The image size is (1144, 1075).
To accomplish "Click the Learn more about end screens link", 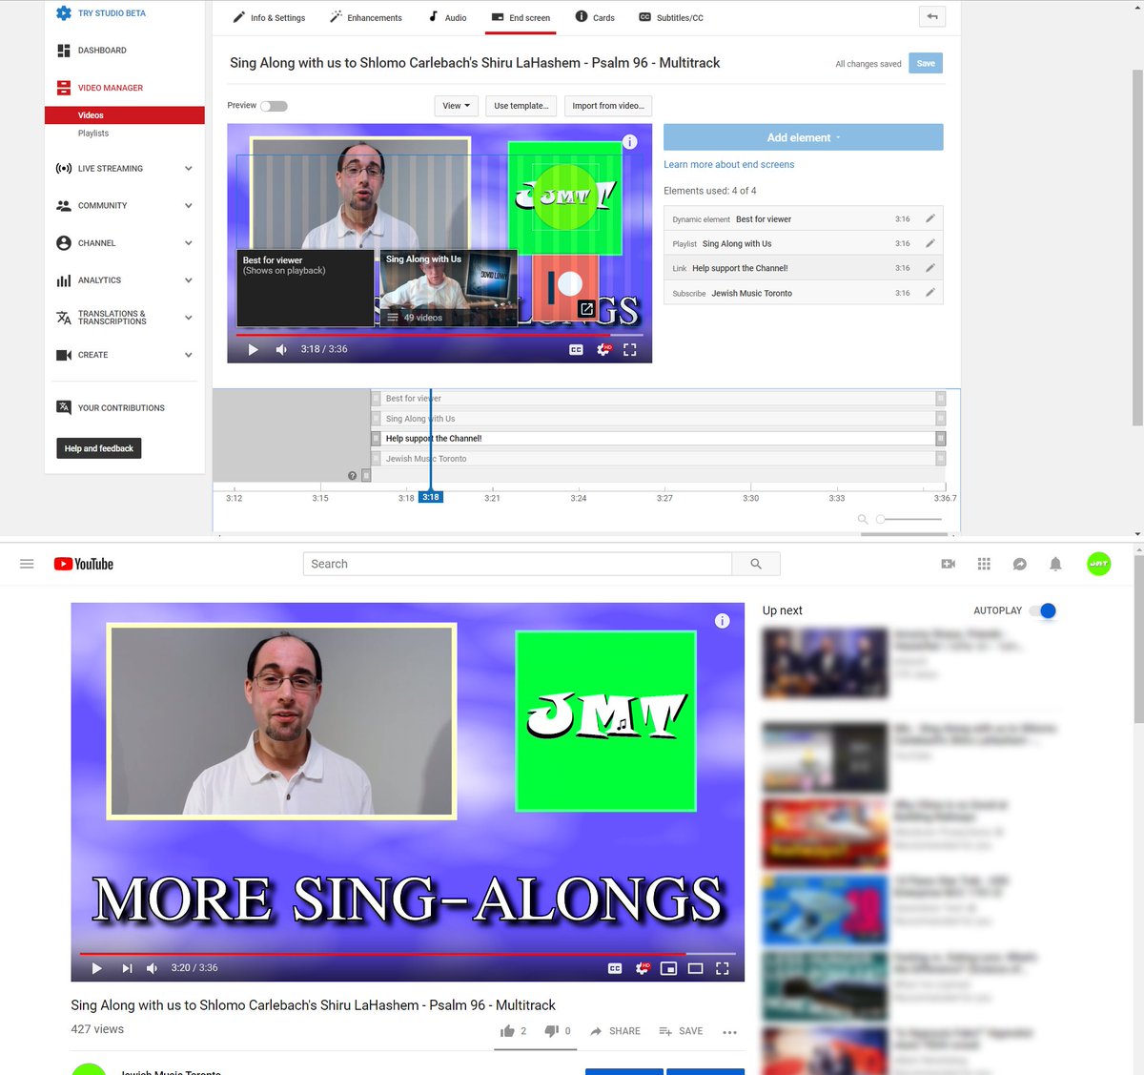I will [728, 164].
